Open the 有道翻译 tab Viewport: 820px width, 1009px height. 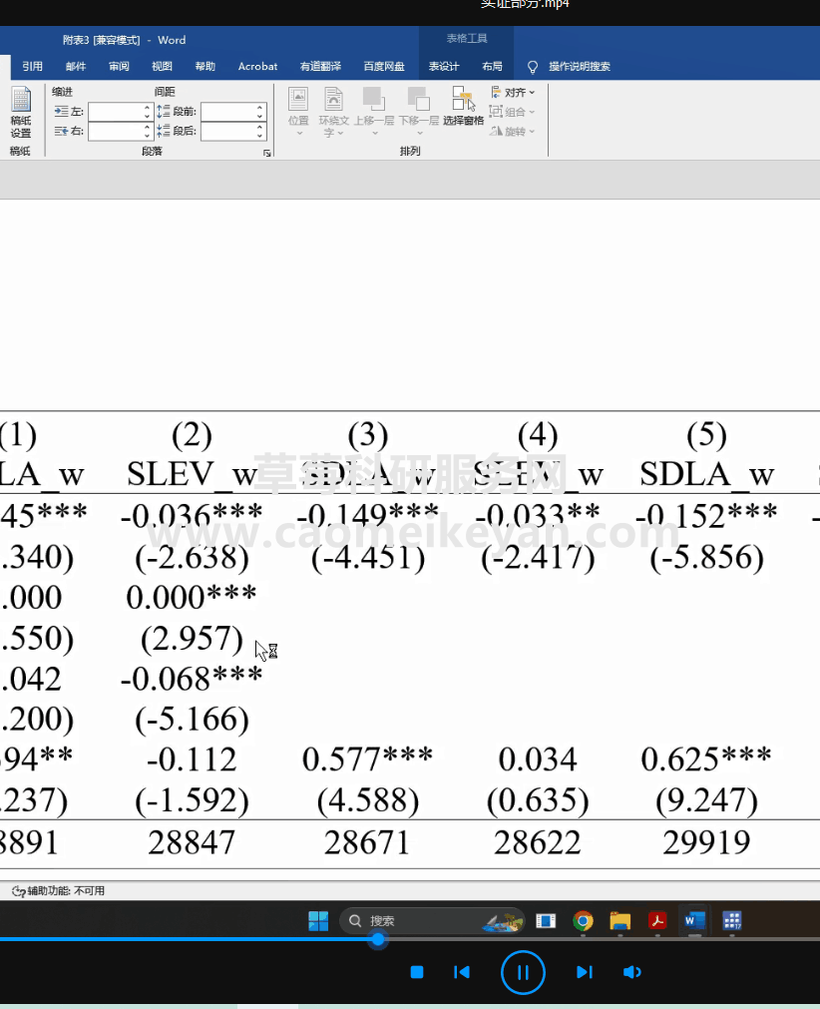click(x=320, y=66)
